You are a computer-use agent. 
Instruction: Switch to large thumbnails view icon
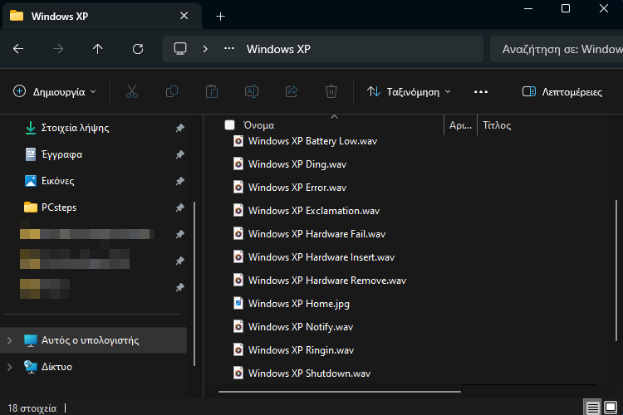point(611,408)
